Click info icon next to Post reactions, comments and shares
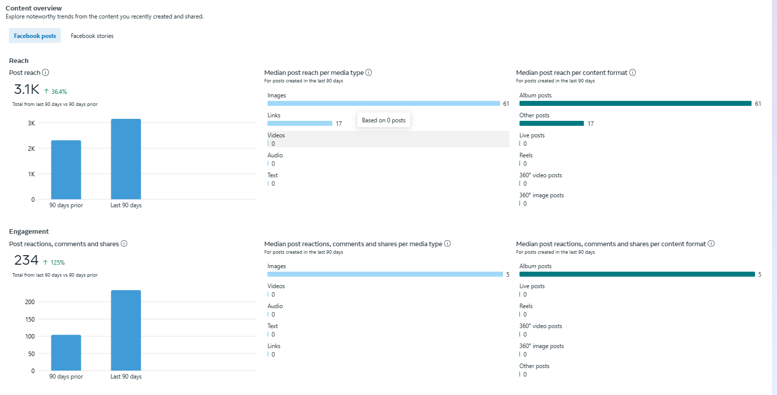777x395 pixels. [124, 244]
